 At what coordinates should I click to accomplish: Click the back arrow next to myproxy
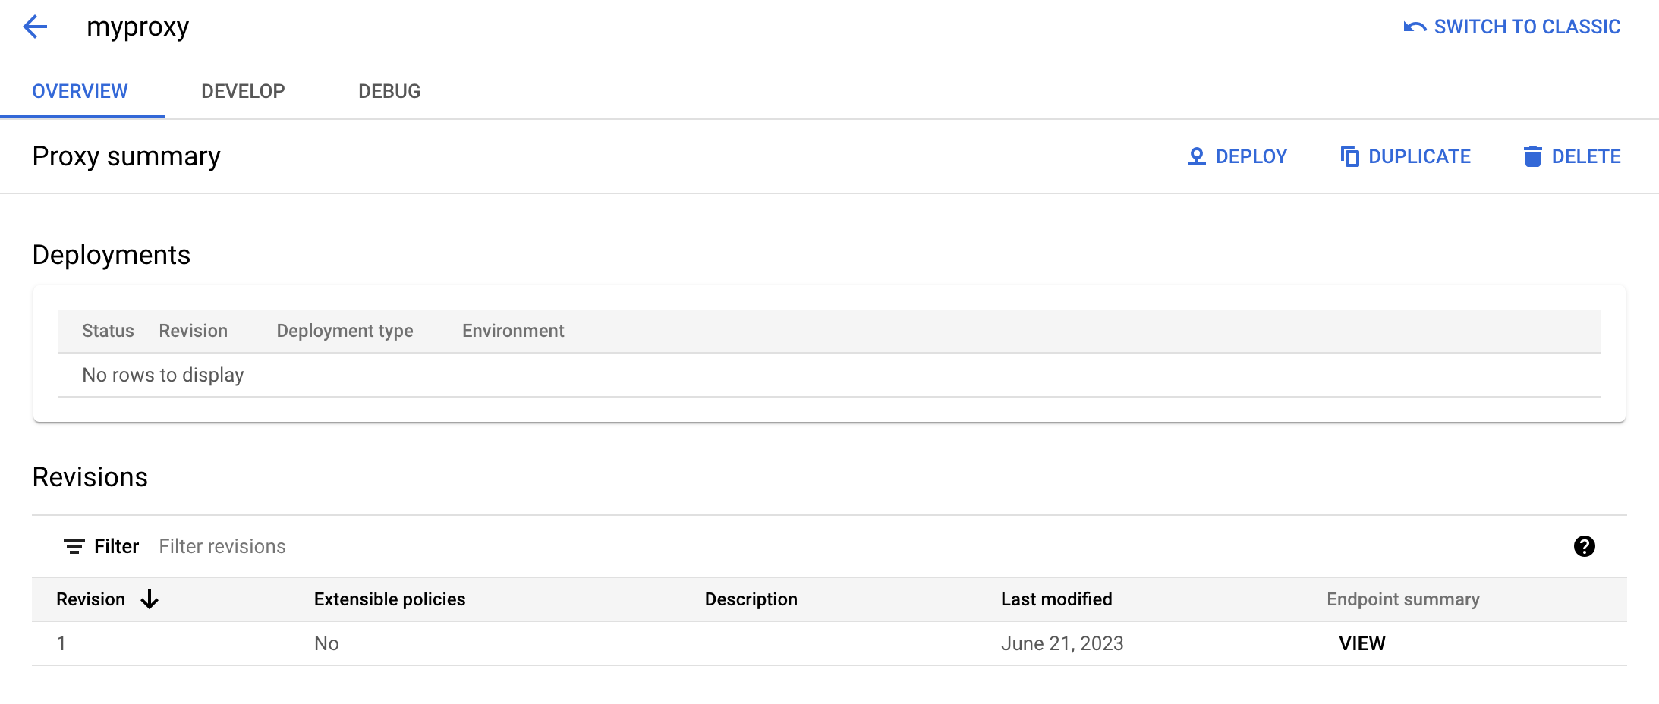(x=35, y=26)
